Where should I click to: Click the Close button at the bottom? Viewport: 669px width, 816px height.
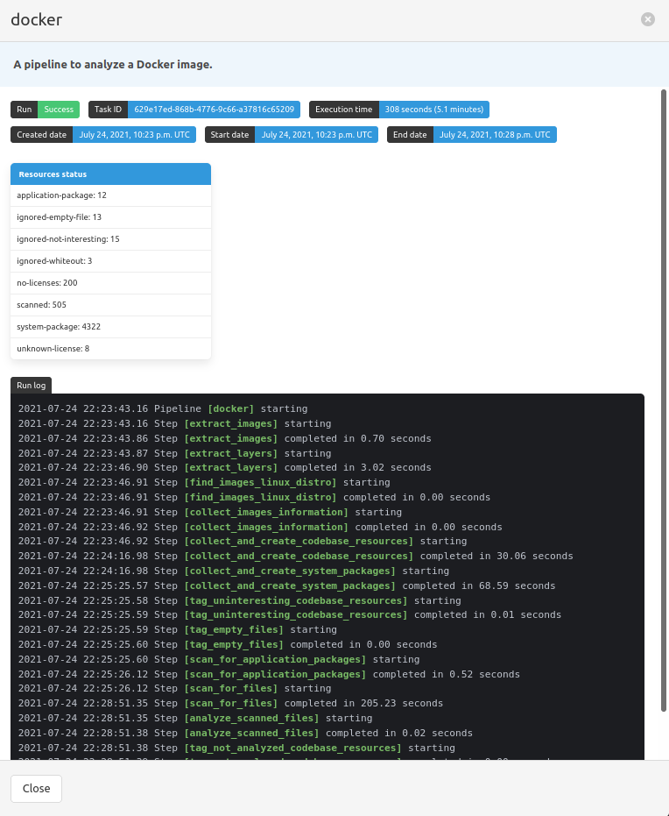click(37, 789)
